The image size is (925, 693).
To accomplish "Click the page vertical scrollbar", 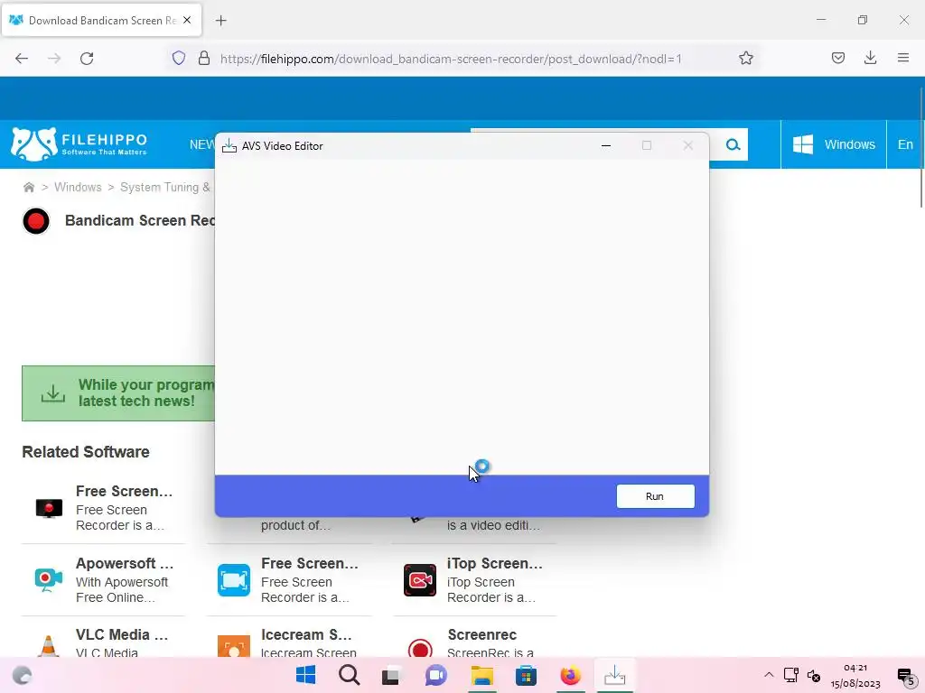I will (x=920, y=147).
